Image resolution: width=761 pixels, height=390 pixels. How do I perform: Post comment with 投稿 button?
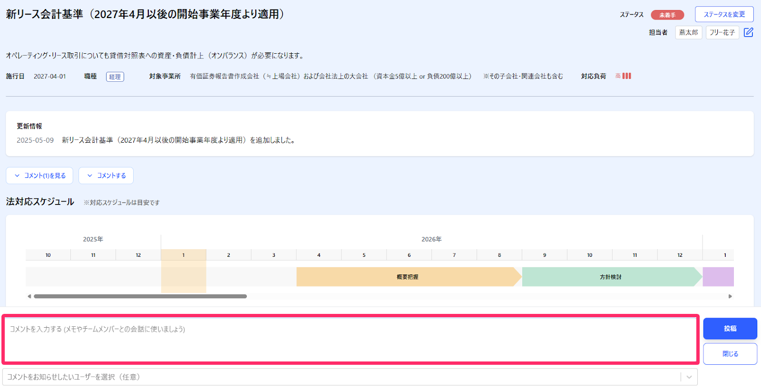pos(730,329)
